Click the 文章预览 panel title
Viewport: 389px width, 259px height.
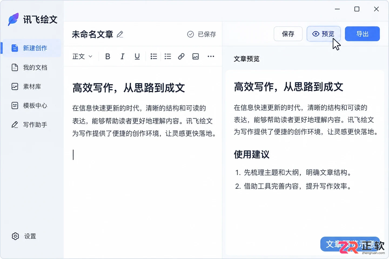pos(246,59)
